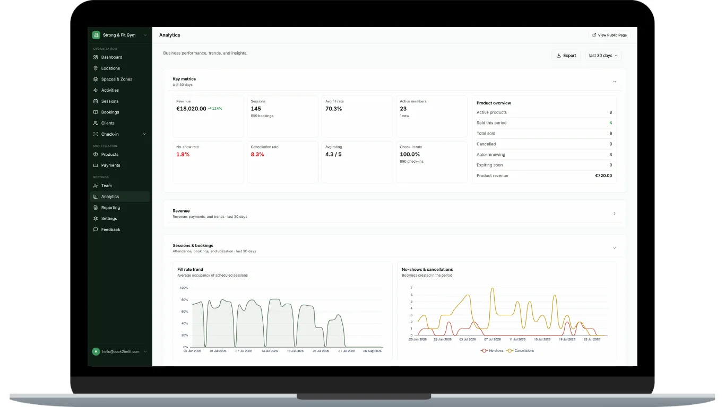Image resolution: width=725 pixels, height=407 pixels.
Task: Click the Activities sparkle icon
Action: [x=96, y=90]
